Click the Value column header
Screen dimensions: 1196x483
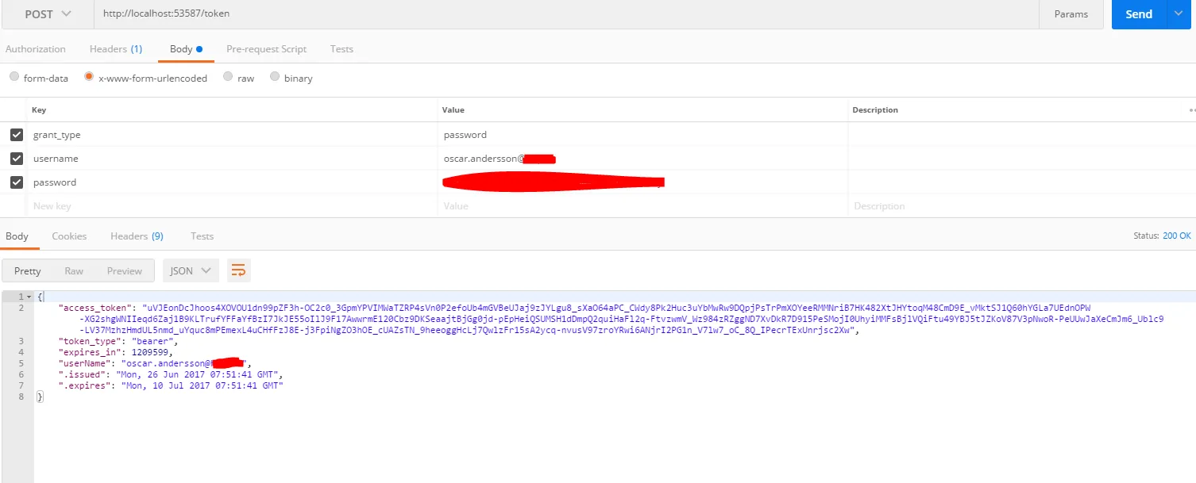click(x=454, y=110)
